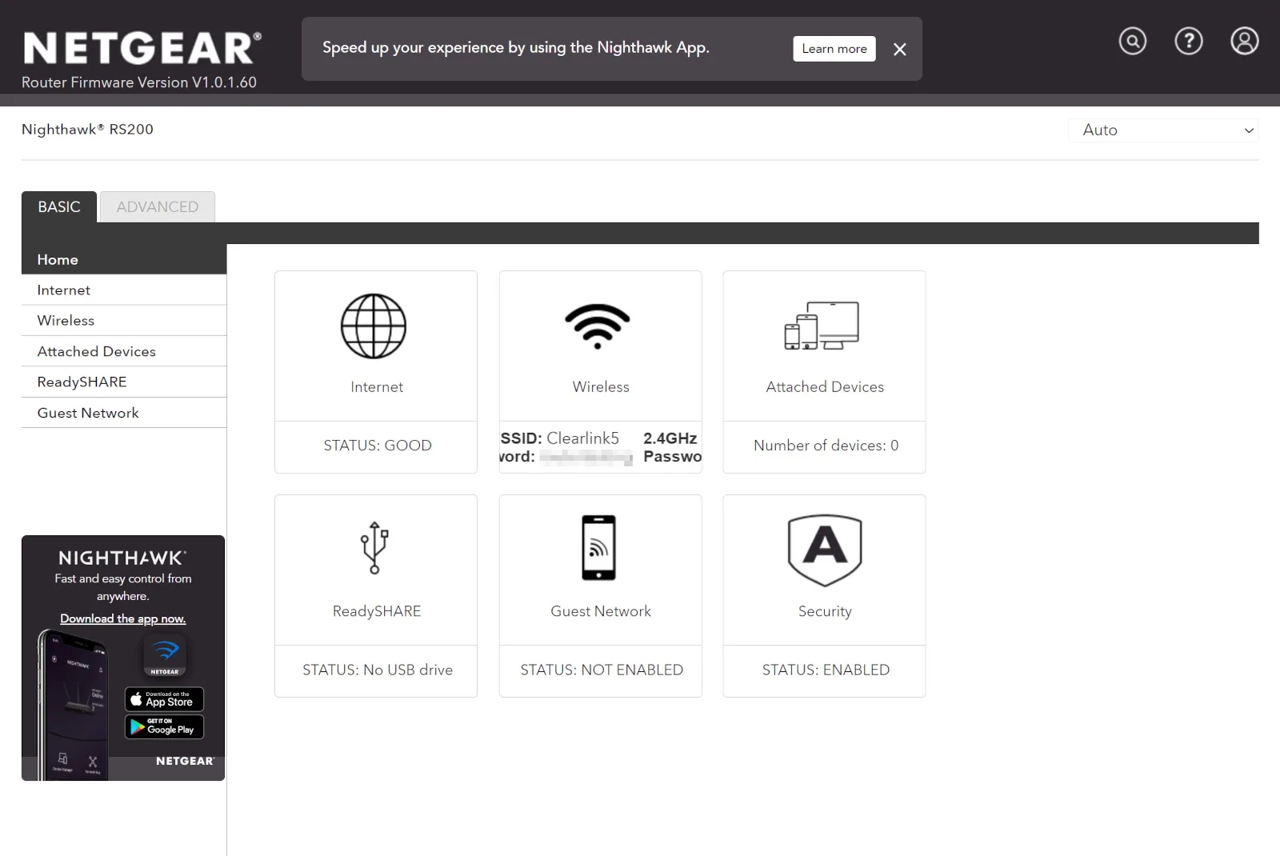This screenshot has width=1280, height=856.
Task: Open the Auto language dropdown
Action: point(1163,130)
